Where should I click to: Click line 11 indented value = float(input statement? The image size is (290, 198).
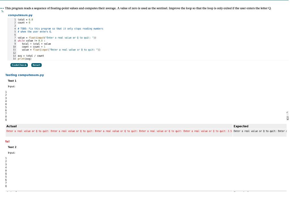(x=61, y=50)
